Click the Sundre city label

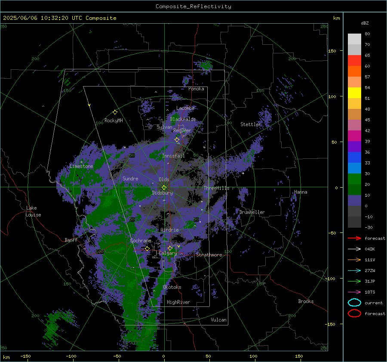point(130,178)
